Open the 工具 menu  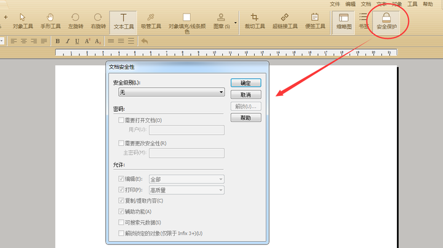[412, 4]
